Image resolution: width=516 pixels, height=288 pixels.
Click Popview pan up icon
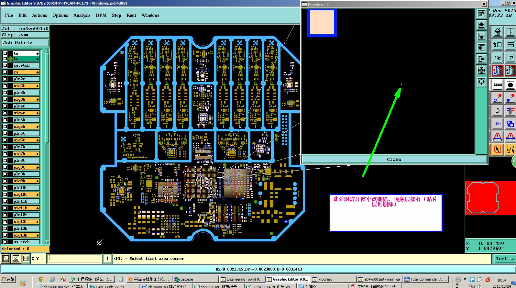point(481,25)
